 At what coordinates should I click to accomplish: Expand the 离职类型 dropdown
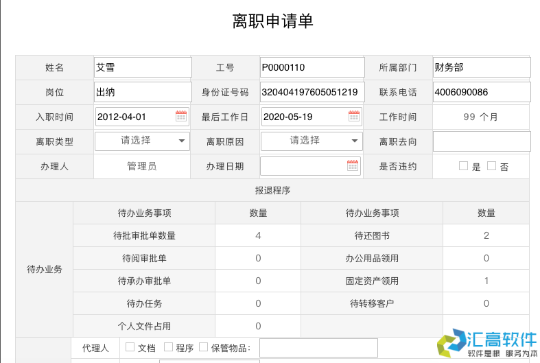(x=142, y=141)
